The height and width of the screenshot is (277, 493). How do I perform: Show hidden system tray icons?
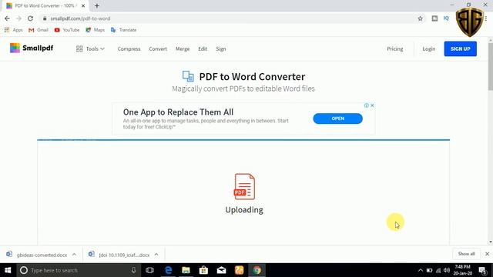(x=421, y=270)
